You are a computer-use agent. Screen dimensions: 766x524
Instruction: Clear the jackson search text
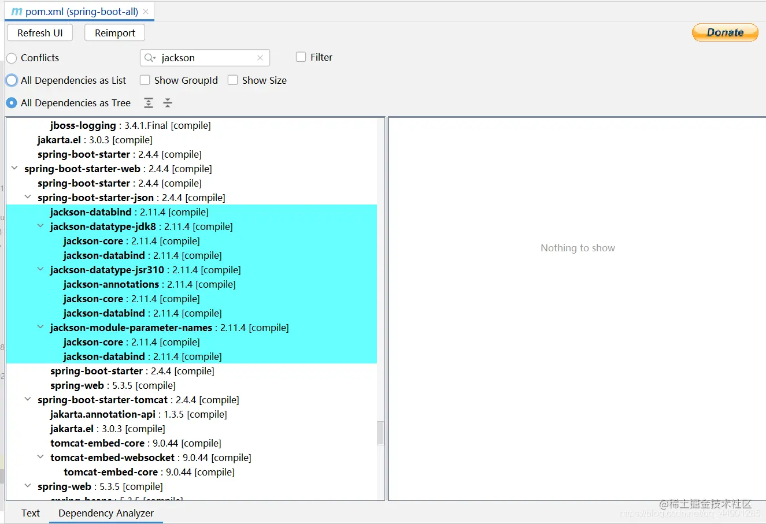[x=260, y=58]
